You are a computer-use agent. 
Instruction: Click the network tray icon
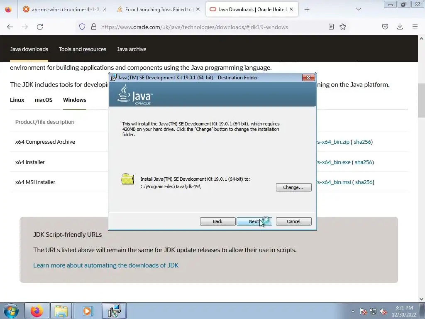(373, 311)
